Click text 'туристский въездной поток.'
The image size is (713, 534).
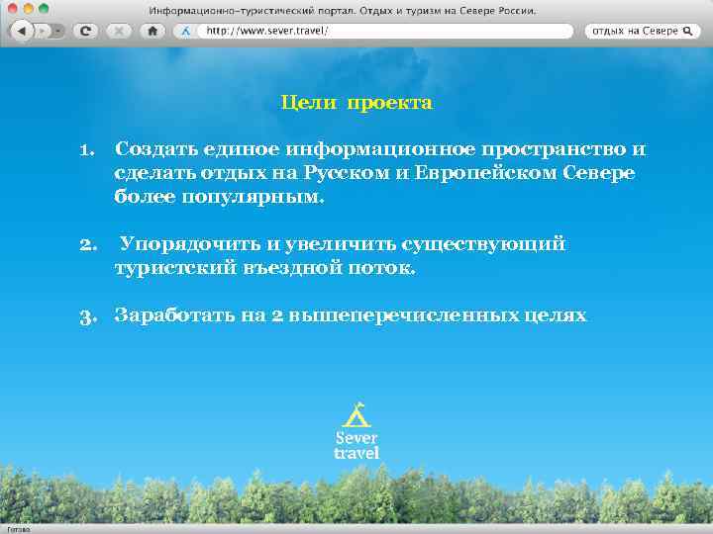click(265, 267)
